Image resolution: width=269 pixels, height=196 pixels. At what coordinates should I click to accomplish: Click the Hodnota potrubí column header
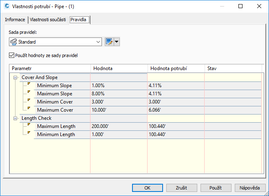click(175, 68)
